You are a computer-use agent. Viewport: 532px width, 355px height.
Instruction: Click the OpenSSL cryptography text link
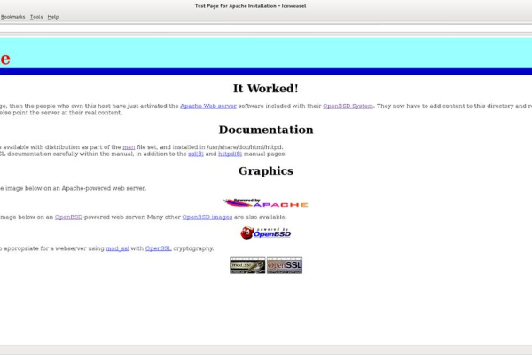[157, 248]
